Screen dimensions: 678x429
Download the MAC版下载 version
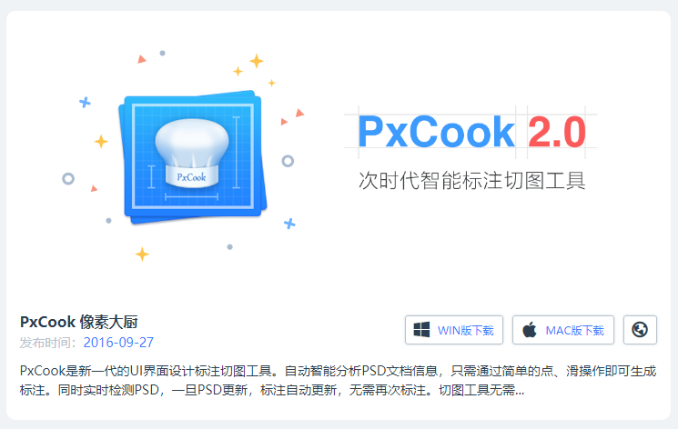click(x=563, y=330)
